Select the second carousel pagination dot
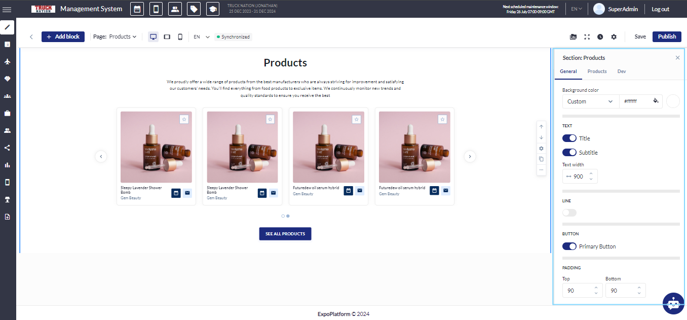687x320 pixels. pos(288,216)
